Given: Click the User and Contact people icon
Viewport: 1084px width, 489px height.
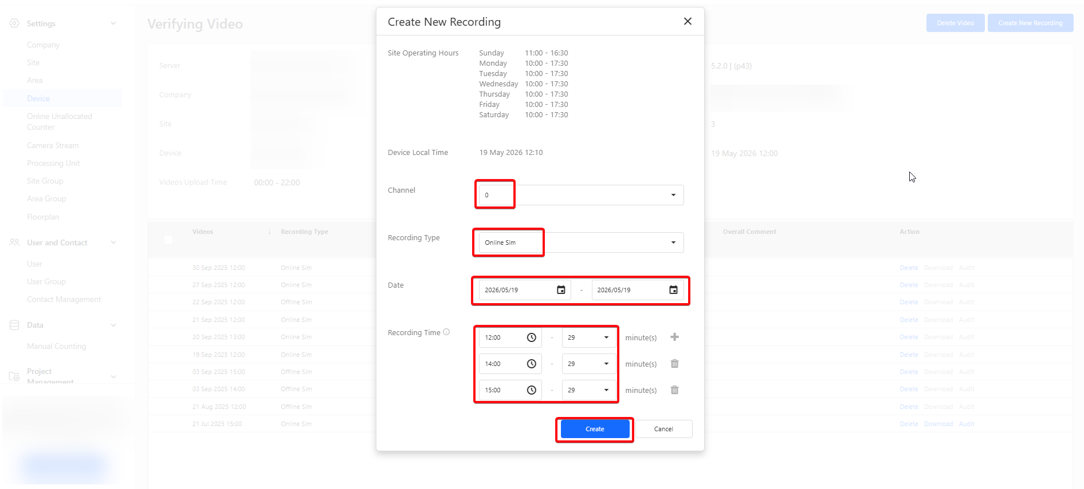Looking at the screenshot, I should tap(14, 242).
